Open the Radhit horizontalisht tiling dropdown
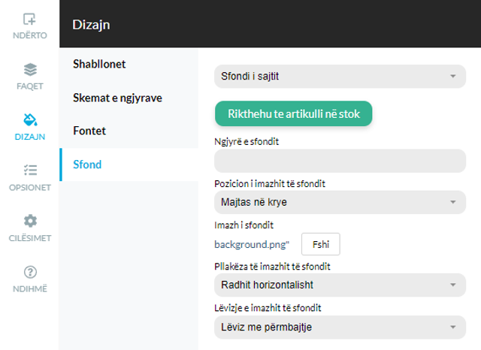481x350 pixels. (x=340, y=285)
